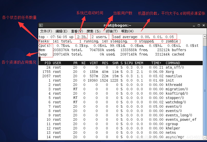The height and width of the screenshot is (142, 207).
Task: Click the stopper/0 process name
Action: (175, 98)
